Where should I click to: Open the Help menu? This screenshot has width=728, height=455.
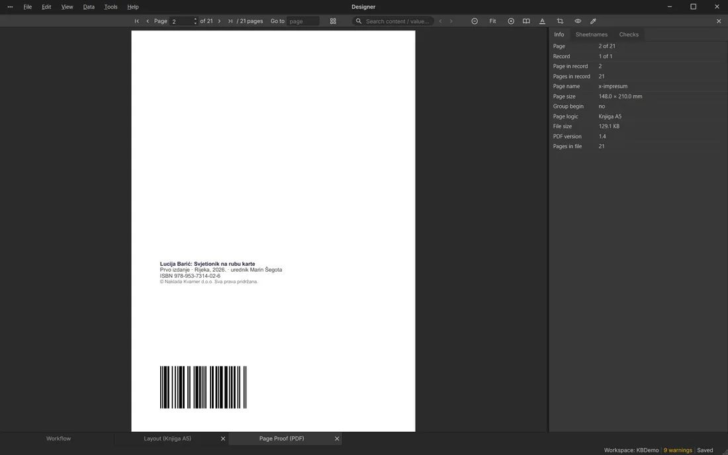click(x=133, y=7)
